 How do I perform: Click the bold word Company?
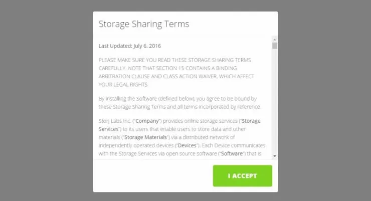point(148,121)
